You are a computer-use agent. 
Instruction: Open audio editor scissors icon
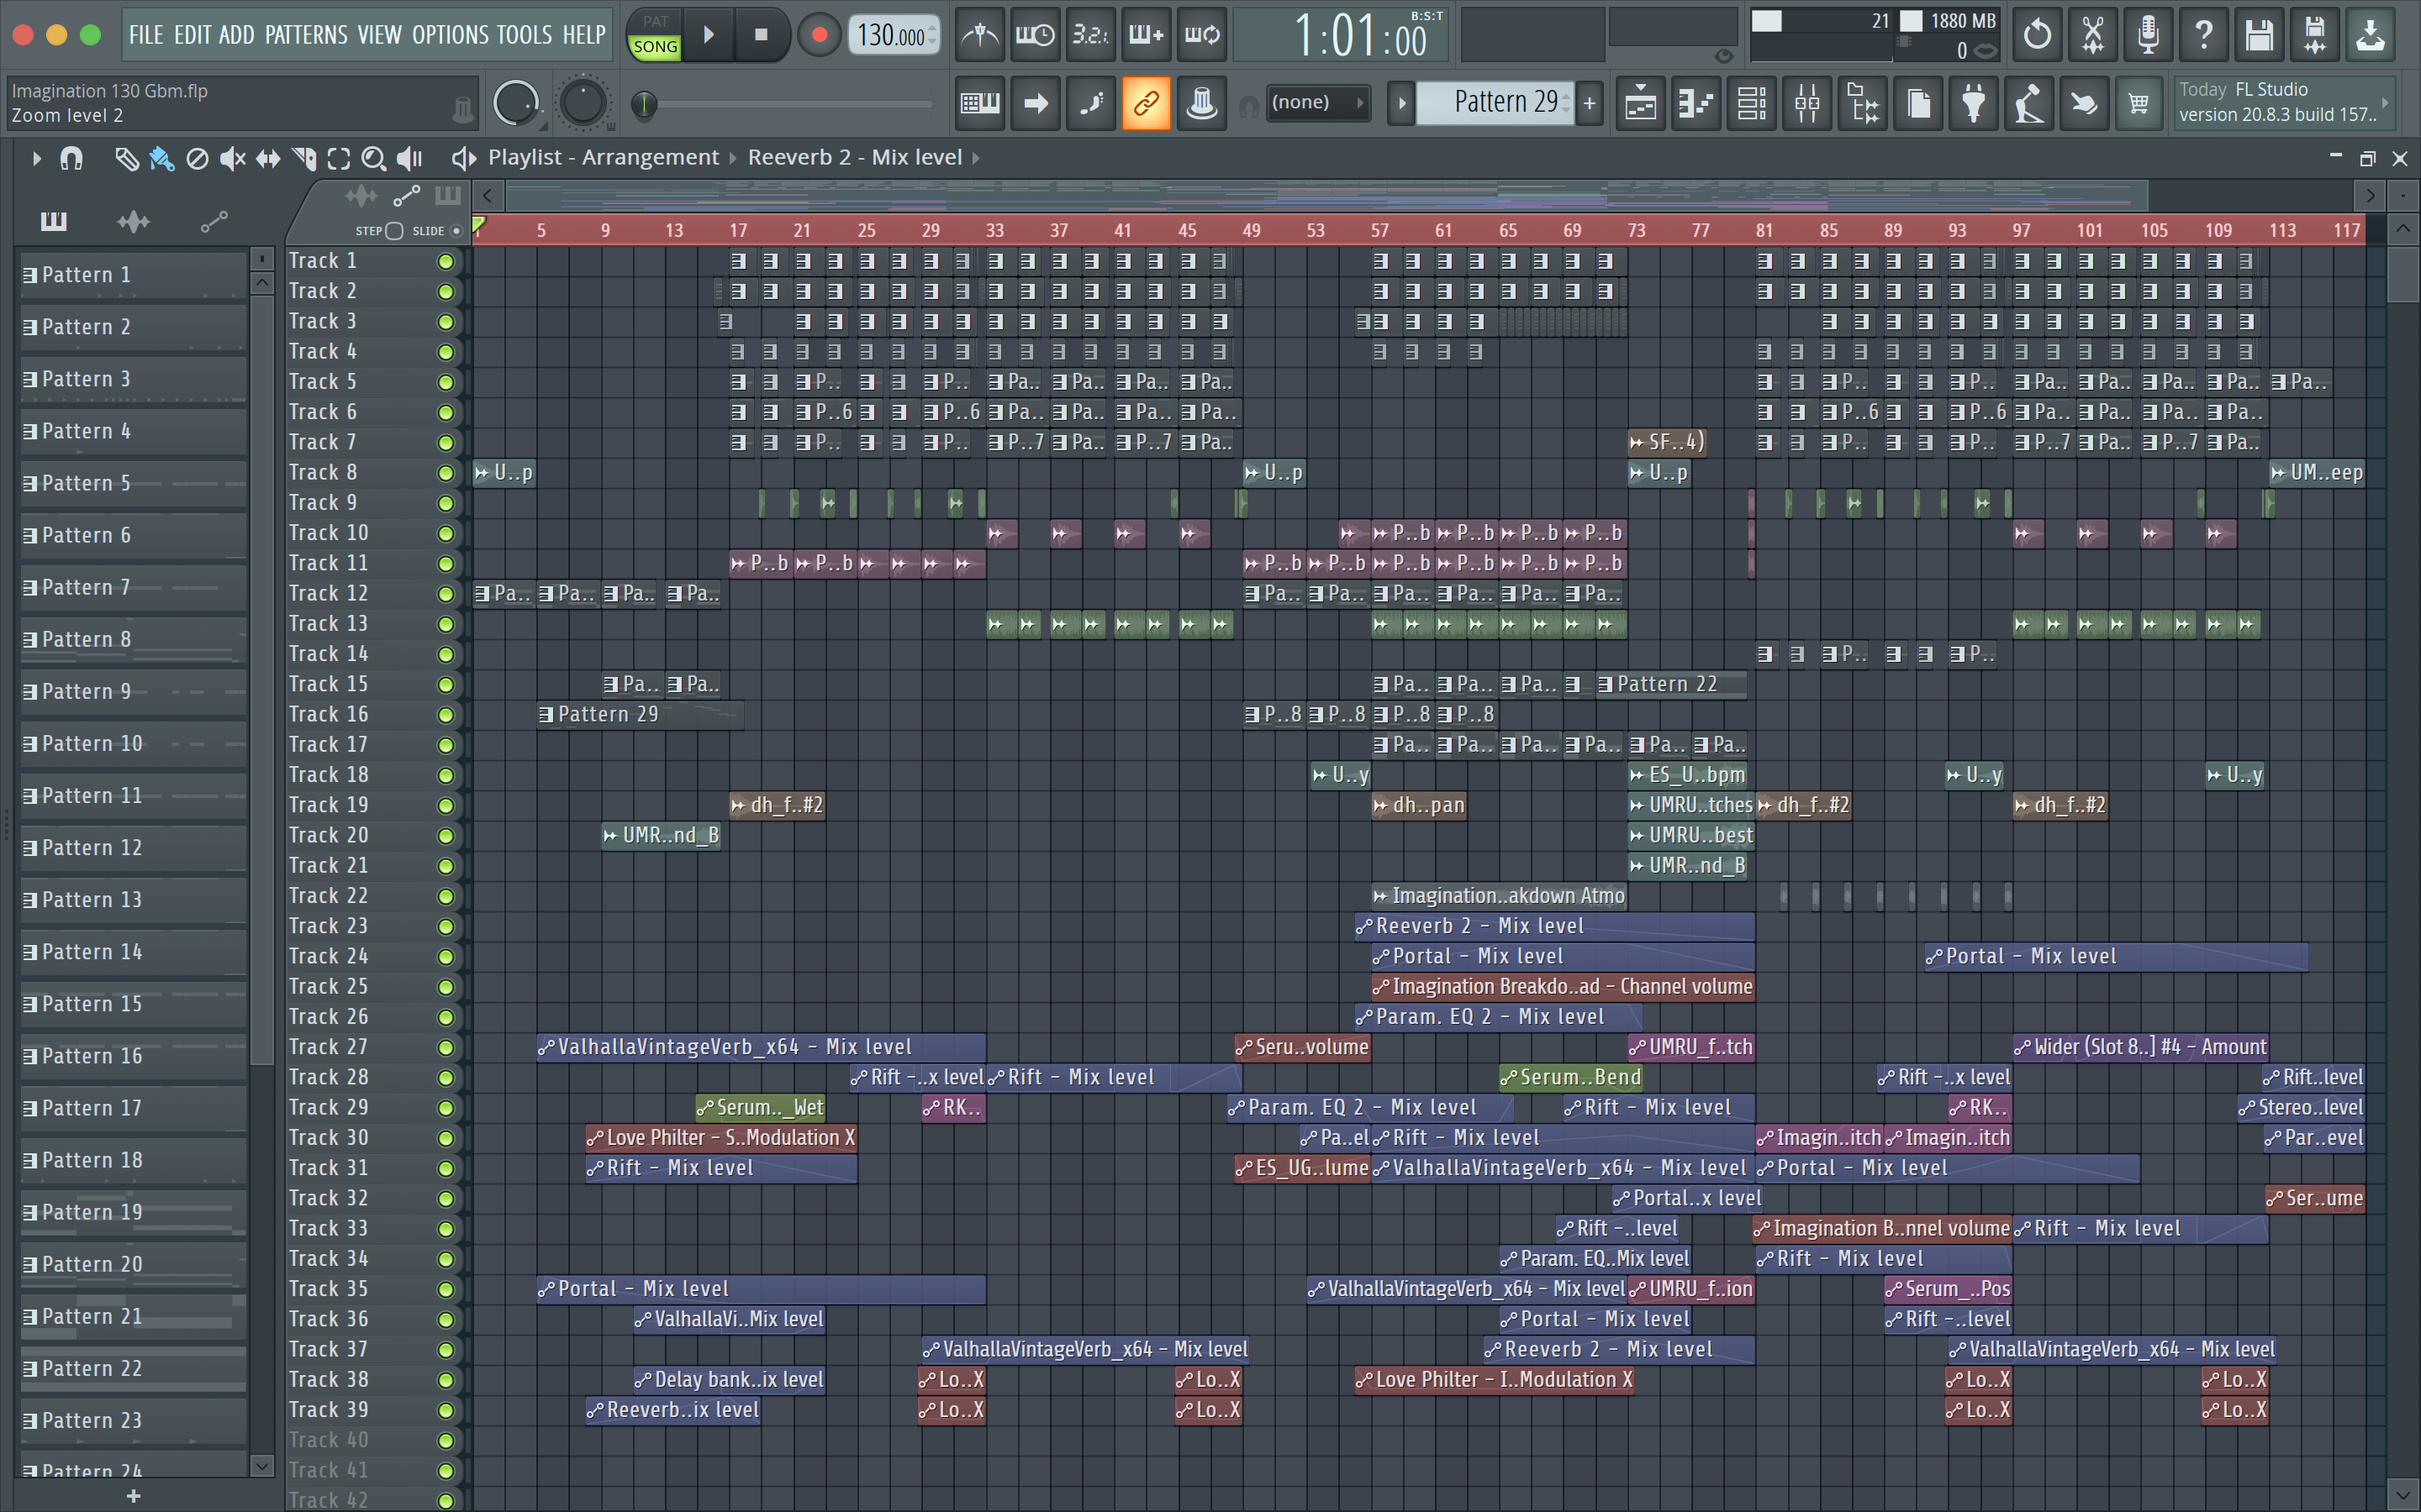2091,35
